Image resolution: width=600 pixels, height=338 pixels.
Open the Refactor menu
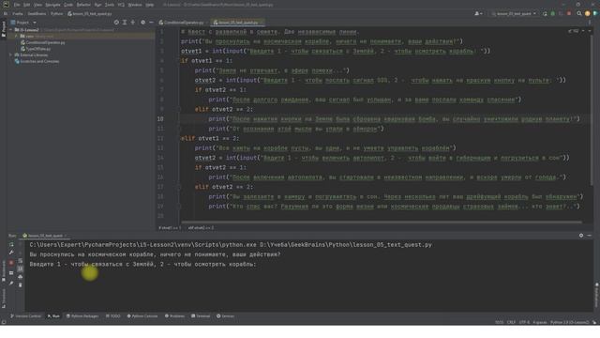click(83, 5)
